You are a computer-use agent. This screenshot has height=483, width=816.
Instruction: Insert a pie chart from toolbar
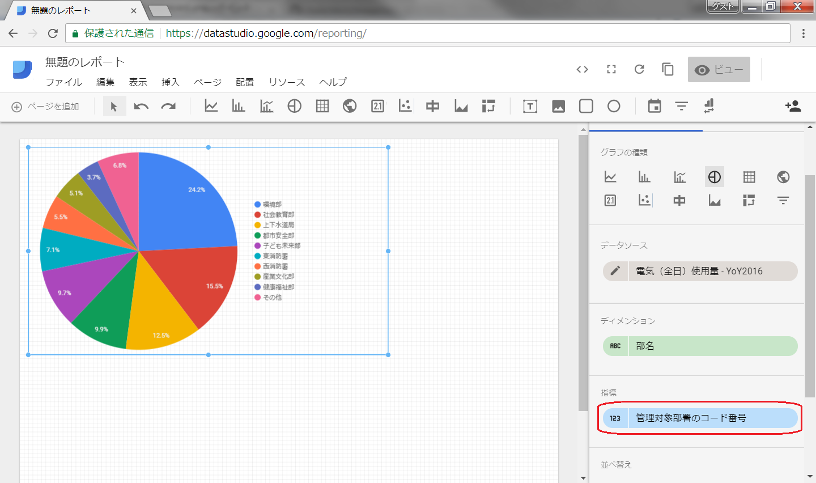(294, 106)
